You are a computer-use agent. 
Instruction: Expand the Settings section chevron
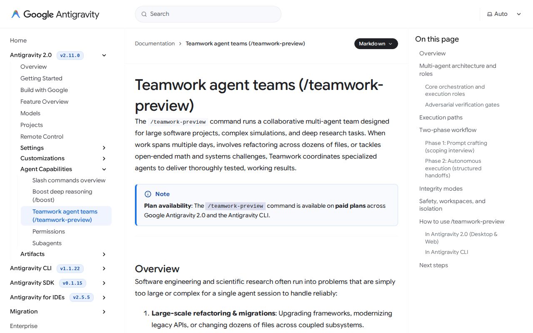pos(104,148)
